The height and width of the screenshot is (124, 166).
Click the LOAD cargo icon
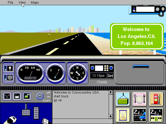coord(123,99)
